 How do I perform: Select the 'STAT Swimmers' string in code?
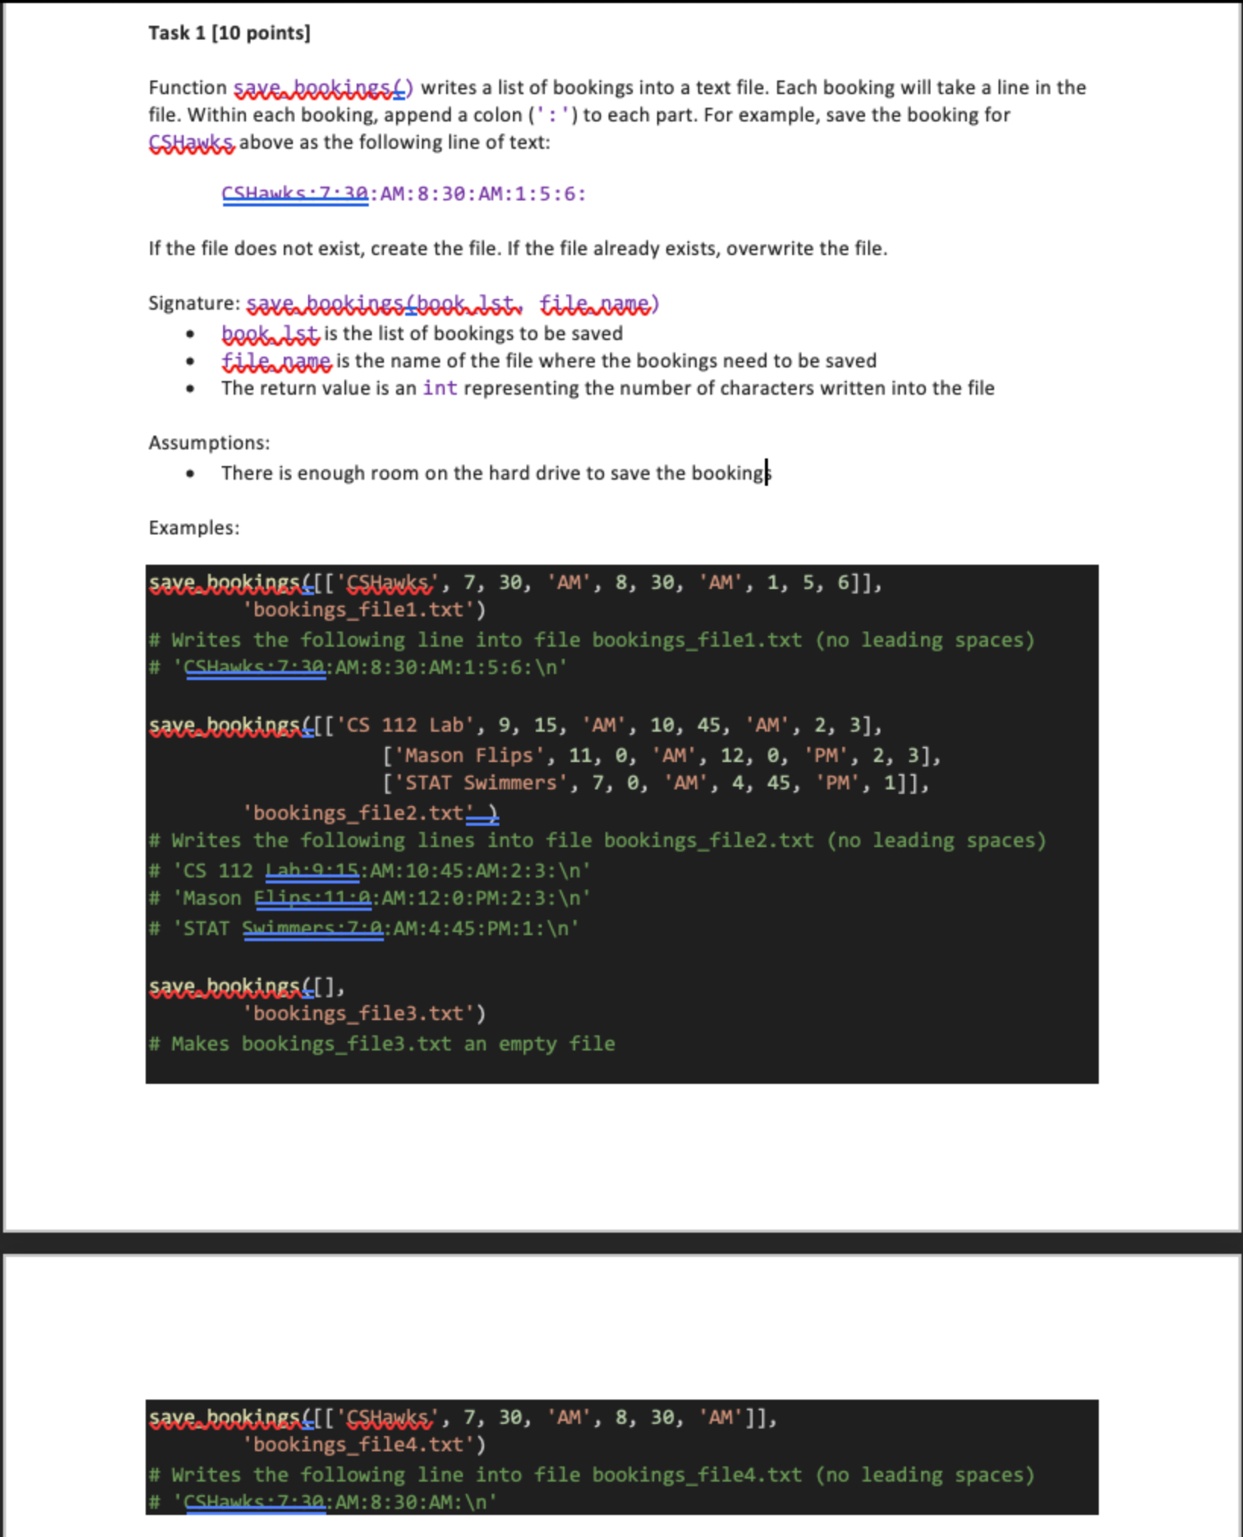[x=476, y=783]
